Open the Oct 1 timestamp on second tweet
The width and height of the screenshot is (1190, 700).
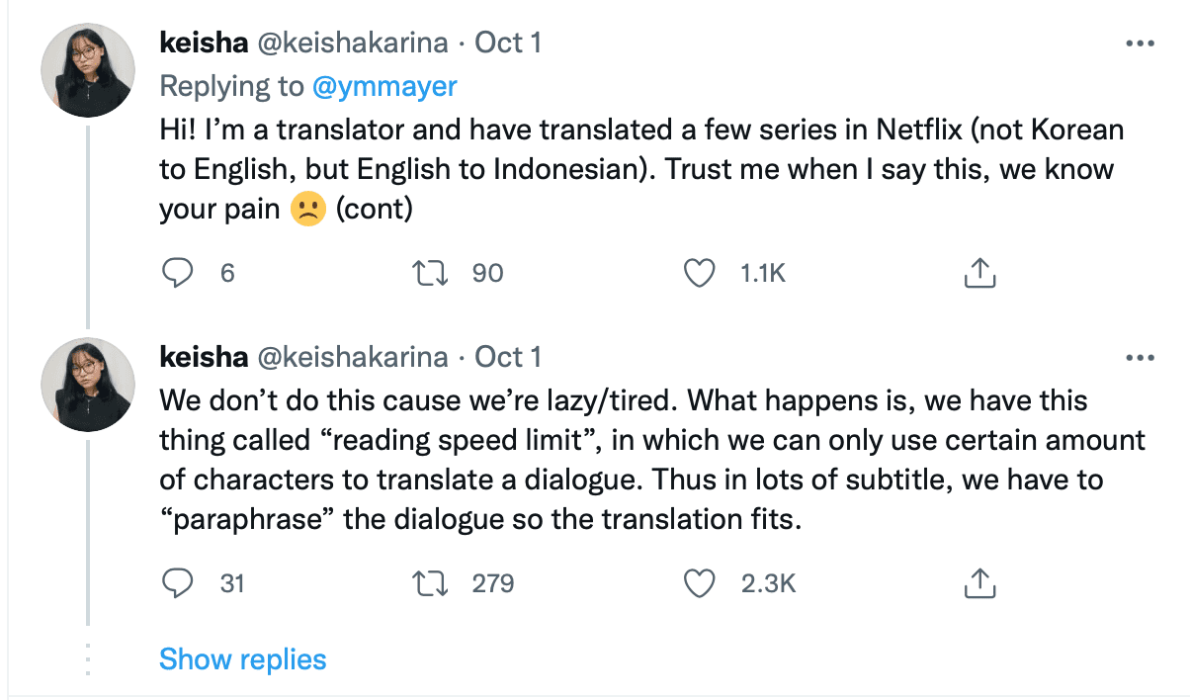click(508, 357)
